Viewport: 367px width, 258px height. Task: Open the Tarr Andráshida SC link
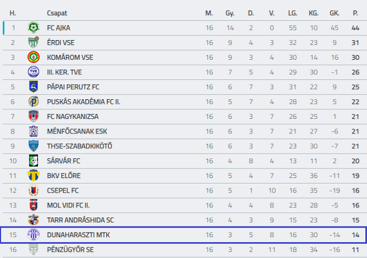click(x=81, y=220)
